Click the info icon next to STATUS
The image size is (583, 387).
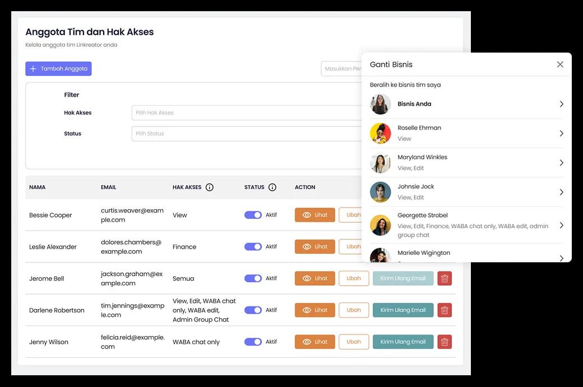tap(272, 187)
